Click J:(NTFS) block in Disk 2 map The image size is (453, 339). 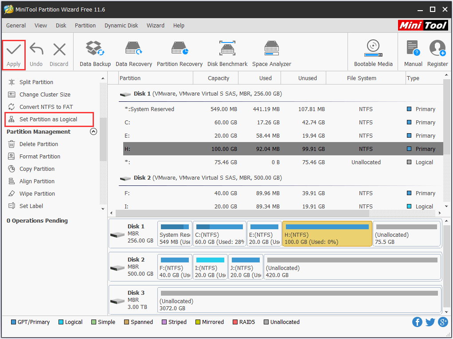point(246,267)
